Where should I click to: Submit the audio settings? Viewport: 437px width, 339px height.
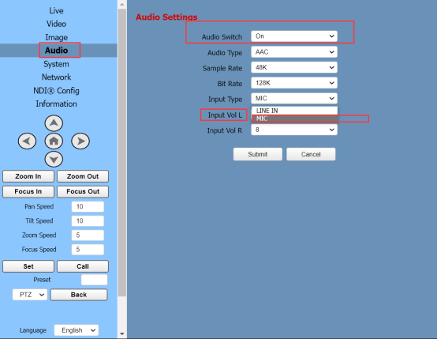click(x=257, y=154)
